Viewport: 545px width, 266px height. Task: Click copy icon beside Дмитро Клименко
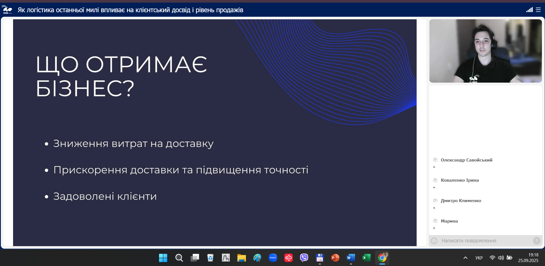[435, 201]
